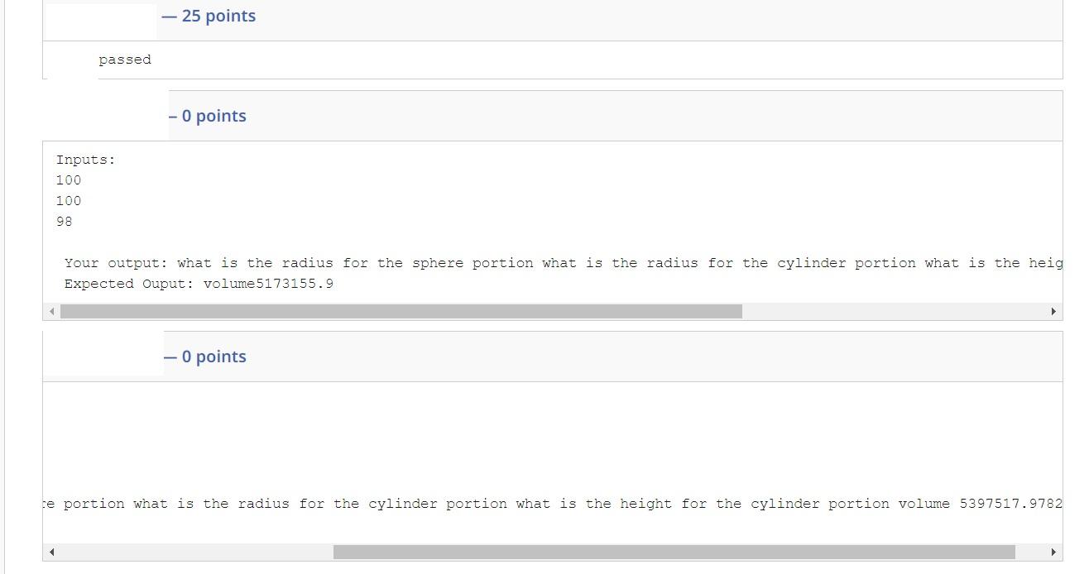1089x574 pixels.
Task: Select the em-dash before 25 points
Action: tap(167, 15)
